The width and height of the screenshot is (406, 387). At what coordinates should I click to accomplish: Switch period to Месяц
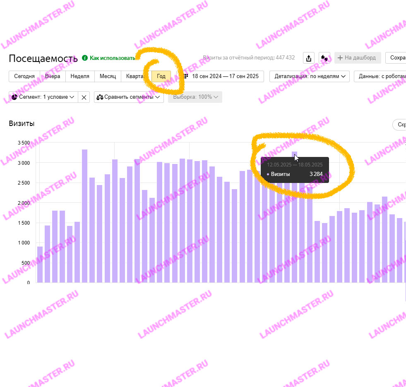(x=108, y=76)
